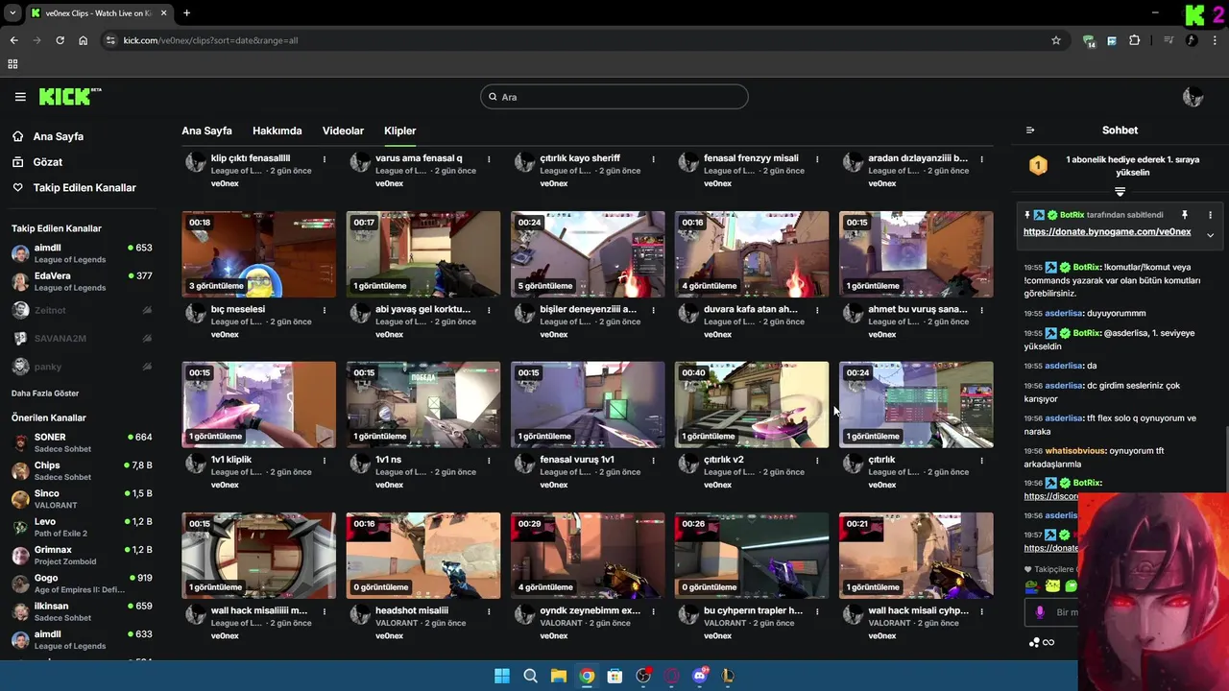Image resolution: width=1229 pixels, height=691 pixels.
Task: Click Takip Edilen Kanallar heart icon
Action: coord(18,188)
